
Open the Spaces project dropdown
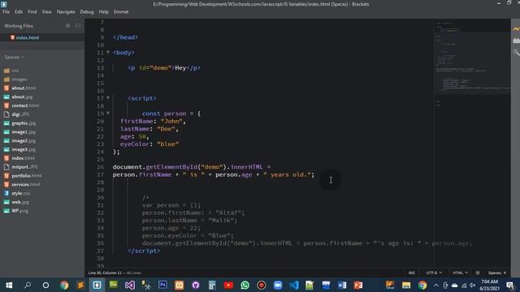pos(14,58)
